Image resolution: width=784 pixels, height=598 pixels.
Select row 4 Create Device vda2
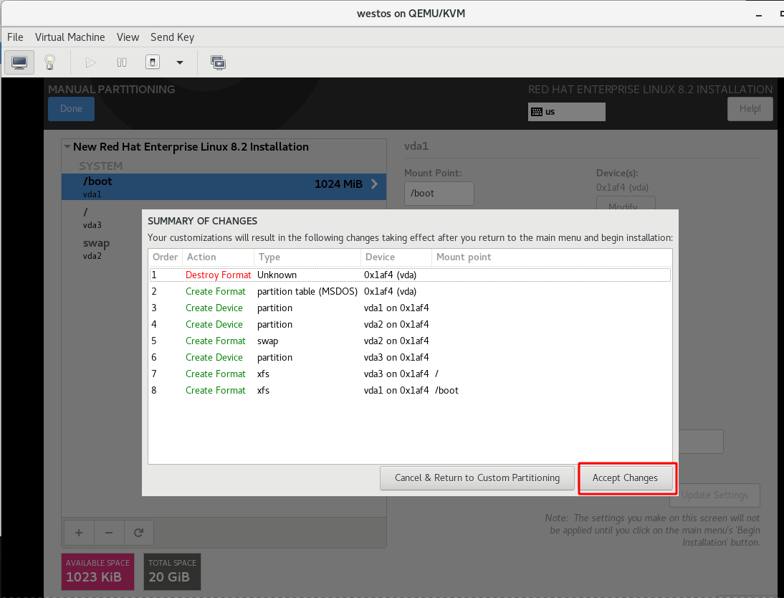click(x=410, y=324)
